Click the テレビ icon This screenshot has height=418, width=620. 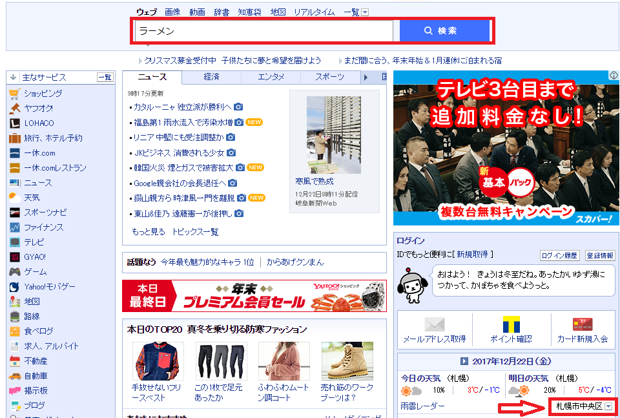14,242
